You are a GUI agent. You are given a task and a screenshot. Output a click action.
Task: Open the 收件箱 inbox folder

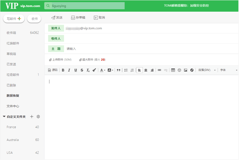point(11,33)
